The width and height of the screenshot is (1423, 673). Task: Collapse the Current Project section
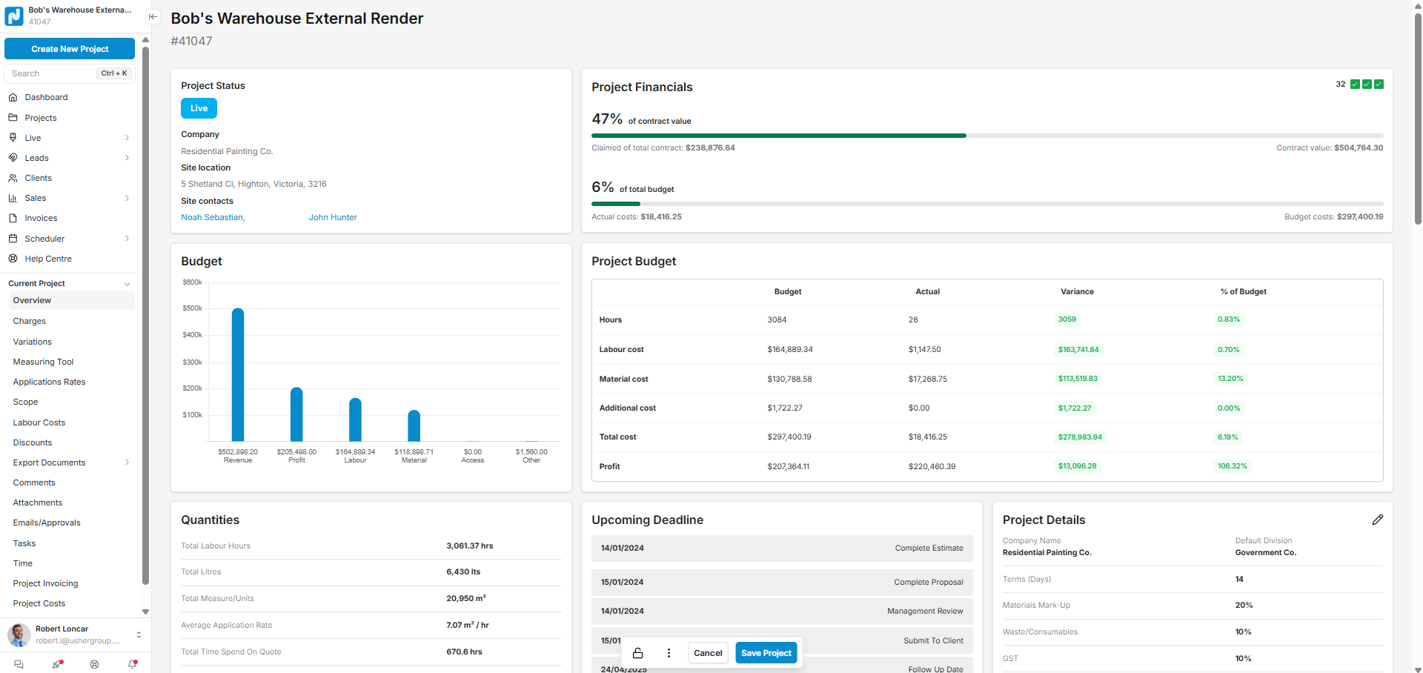pyautogui.click(x=127, y=284)
